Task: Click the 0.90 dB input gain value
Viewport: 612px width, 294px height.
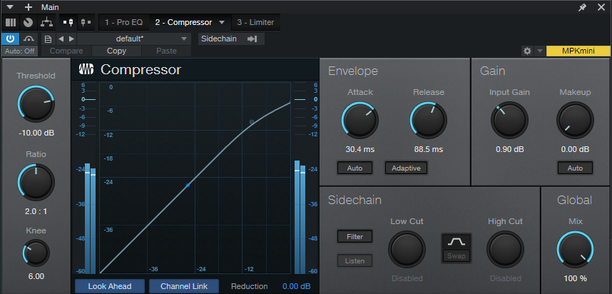Action: [510, 149]
